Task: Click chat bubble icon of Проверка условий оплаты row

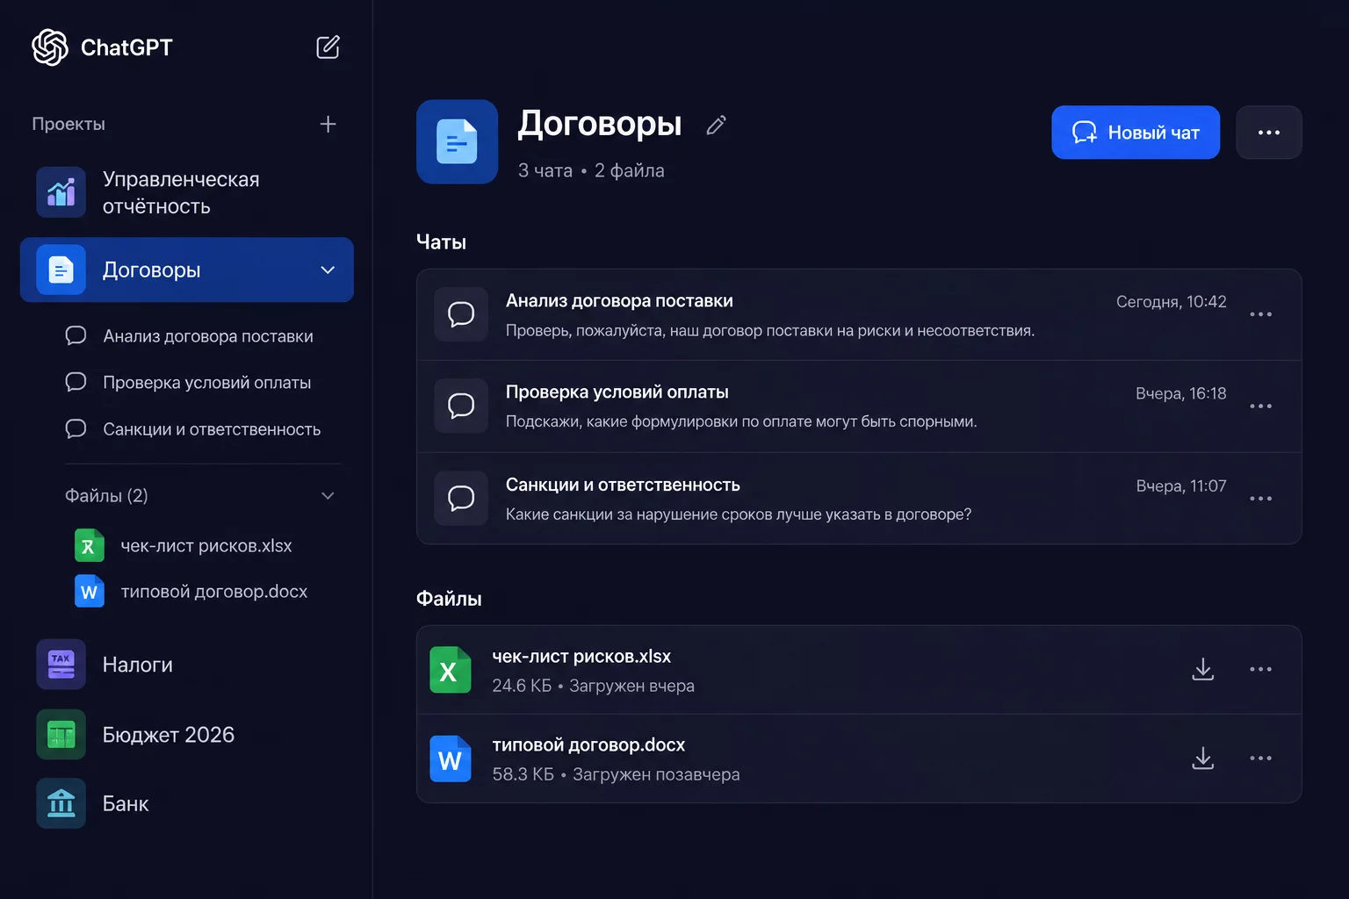Action: tap(461, 406)
